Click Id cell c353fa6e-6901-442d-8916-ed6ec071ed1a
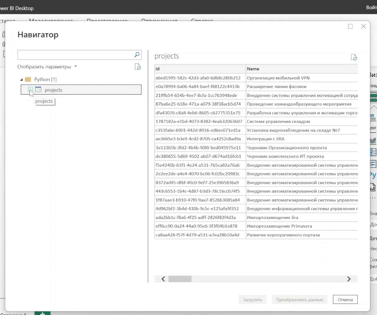377x315 pixels. [x=200, y=130]
